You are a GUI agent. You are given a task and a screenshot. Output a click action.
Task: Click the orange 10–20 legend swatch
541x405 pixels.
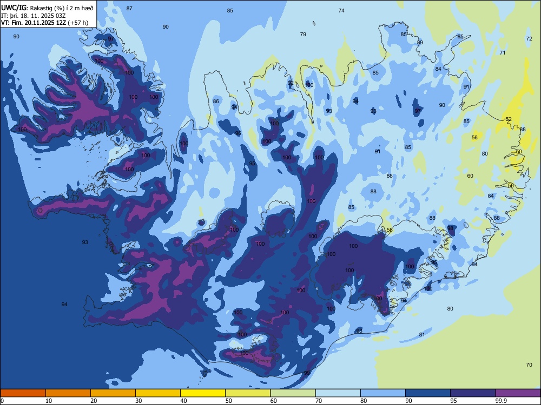coord(68,393)
